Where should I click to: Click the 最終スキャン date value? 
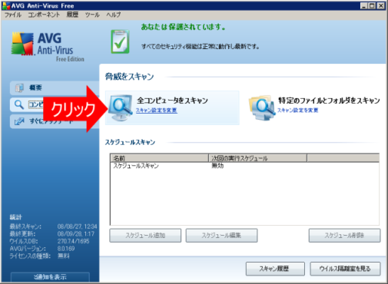click(77, 226)
